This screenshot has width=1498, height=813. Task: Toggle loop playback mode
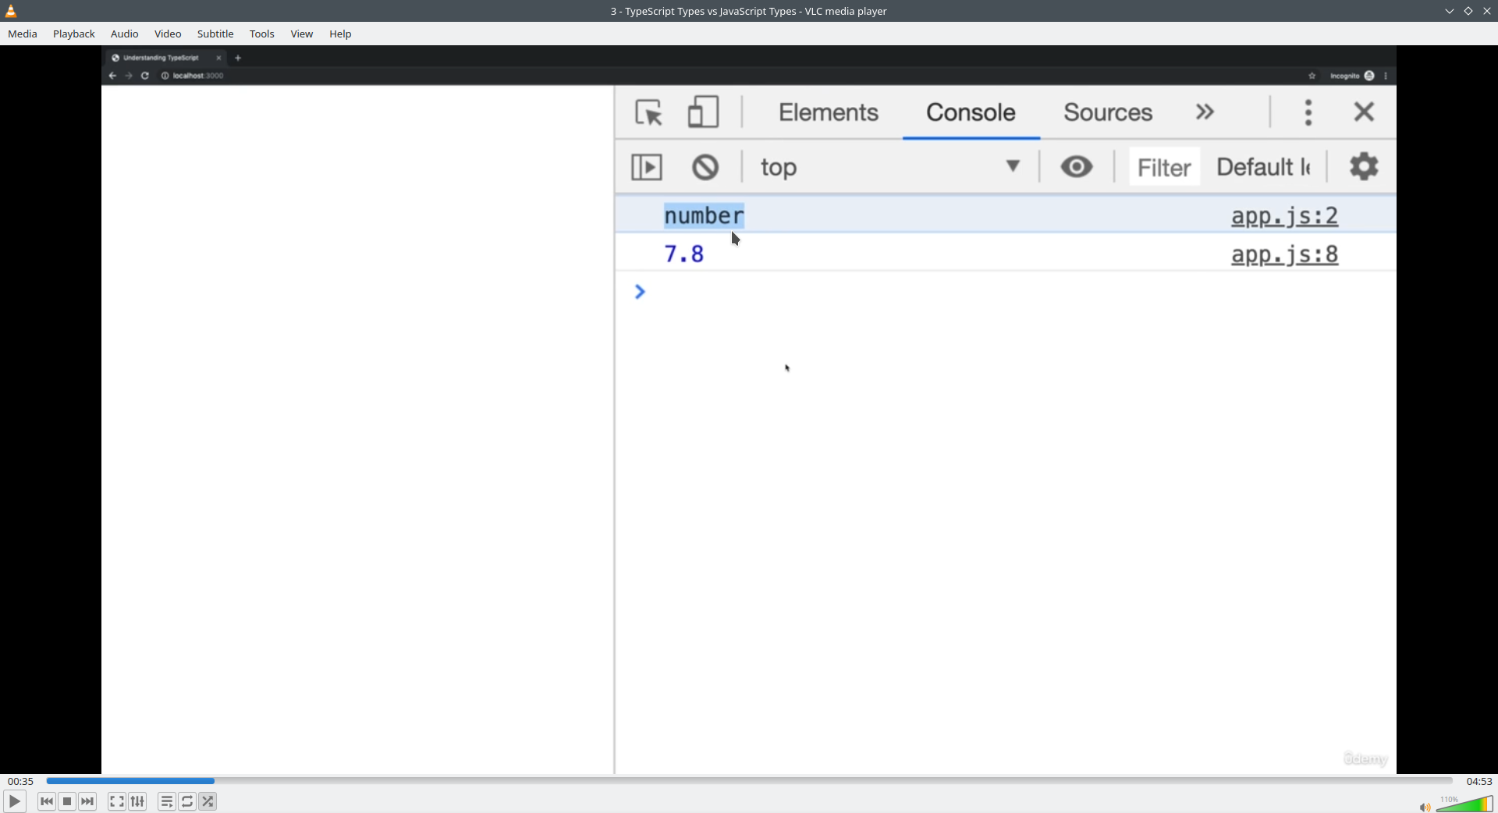(x=187, y=801)
